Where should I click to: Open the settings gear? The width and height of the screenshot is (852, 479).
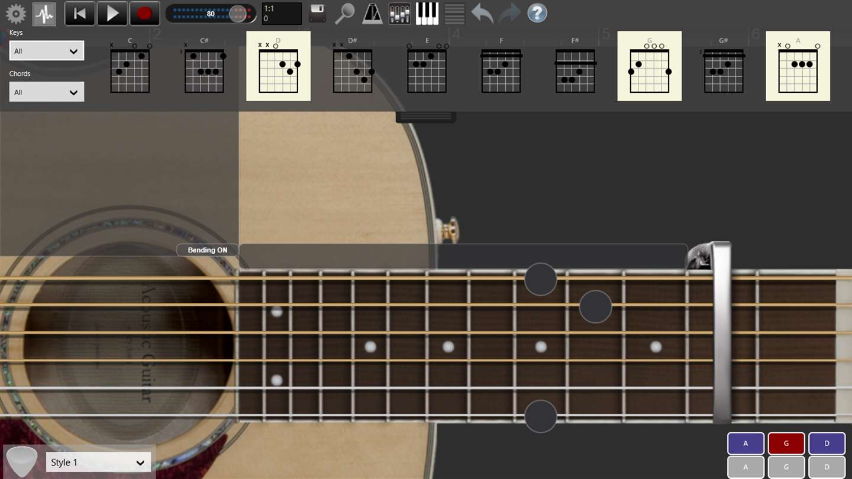[x=15, y=14]
